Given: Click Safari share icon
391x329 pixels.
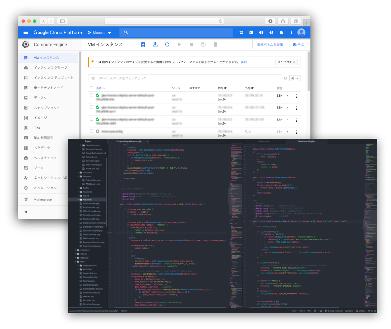Looking at the screenshot, I should (283, 21).
